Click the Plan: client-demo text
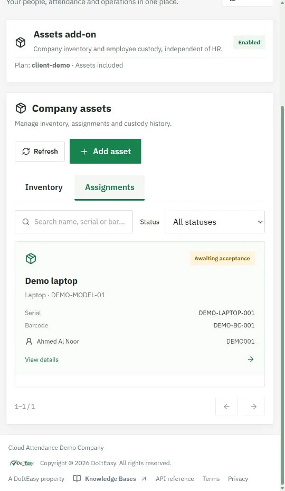Viewport: 285px width, 491px height. pos(42,65)
